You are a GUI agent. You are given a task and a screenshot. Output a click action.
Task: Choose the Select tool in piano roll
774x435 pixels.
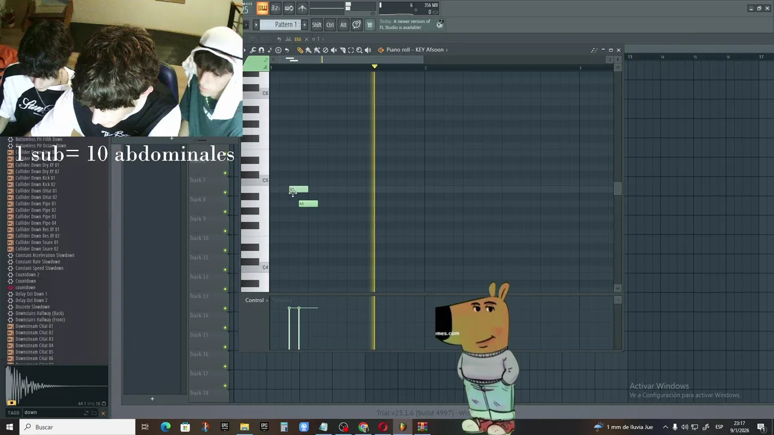pos(351,50)
